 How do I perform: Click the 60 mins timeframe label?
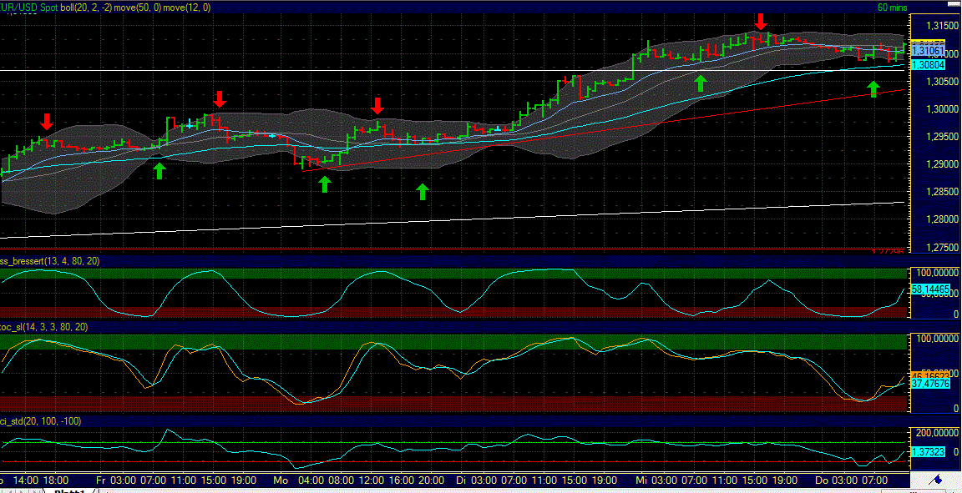895,7
